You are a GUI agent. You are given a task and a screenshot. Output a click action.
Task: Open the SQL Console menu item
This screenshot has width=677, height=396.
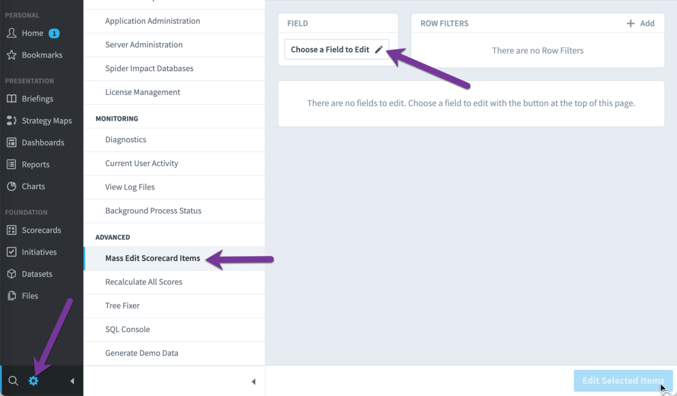point(127,329)
